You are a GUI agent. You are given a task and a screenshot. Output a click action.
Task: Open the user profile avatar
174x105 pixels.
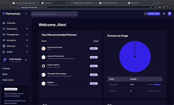pos(170,14)
